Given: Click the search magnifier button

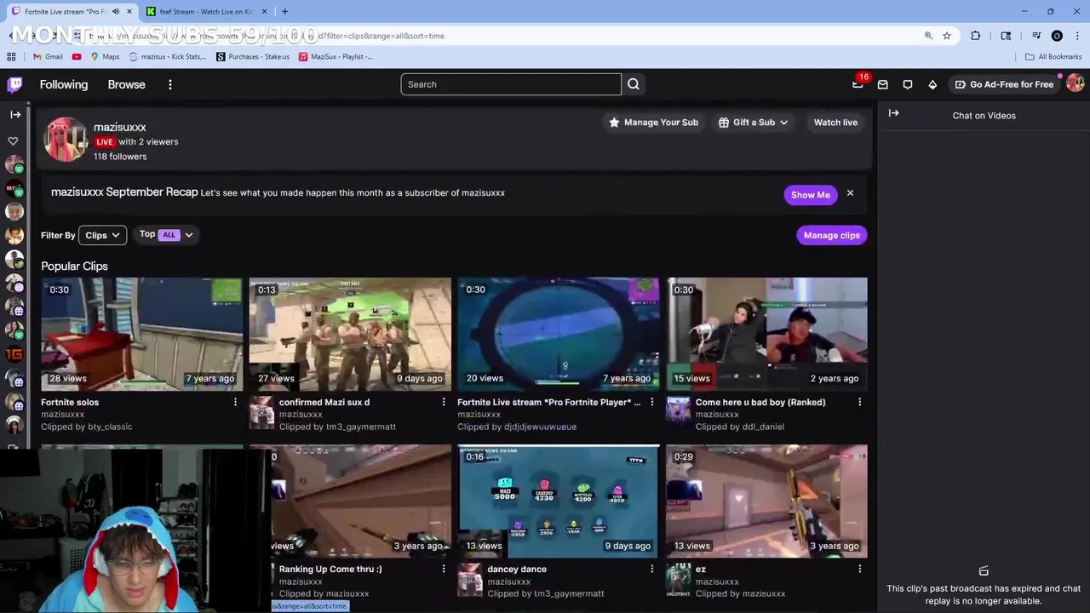Looking at the screenshot, I should tap(634, 84).
